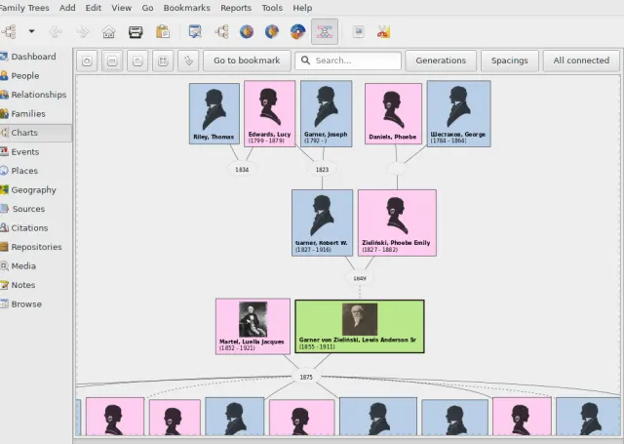Screen dimensions: 624x444
Task: Select the Edwards, Lucy person box
Action: [269, 114]
